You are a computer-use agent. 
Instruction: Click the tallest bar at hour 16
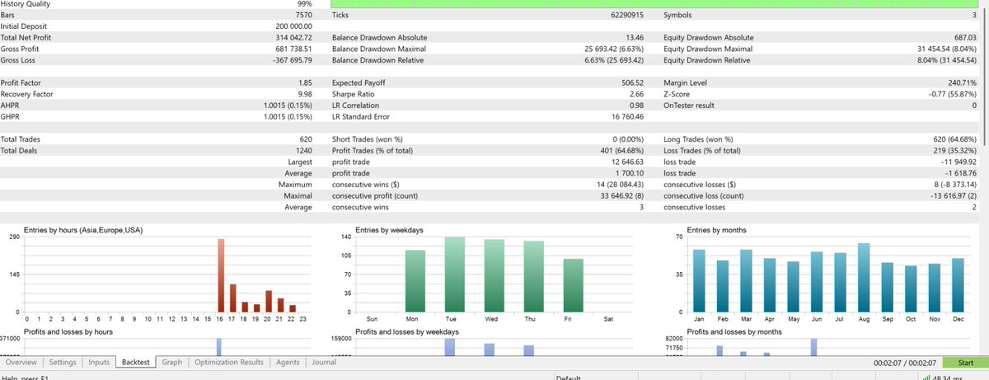tap(221, 275)
